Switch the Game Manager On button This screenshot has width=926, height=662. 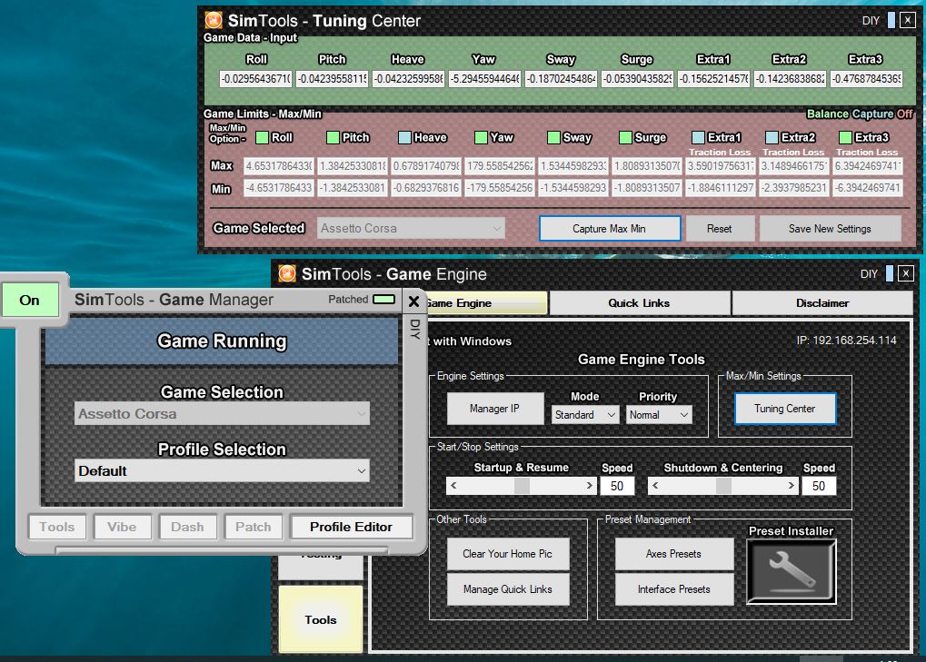click(29, 300)
